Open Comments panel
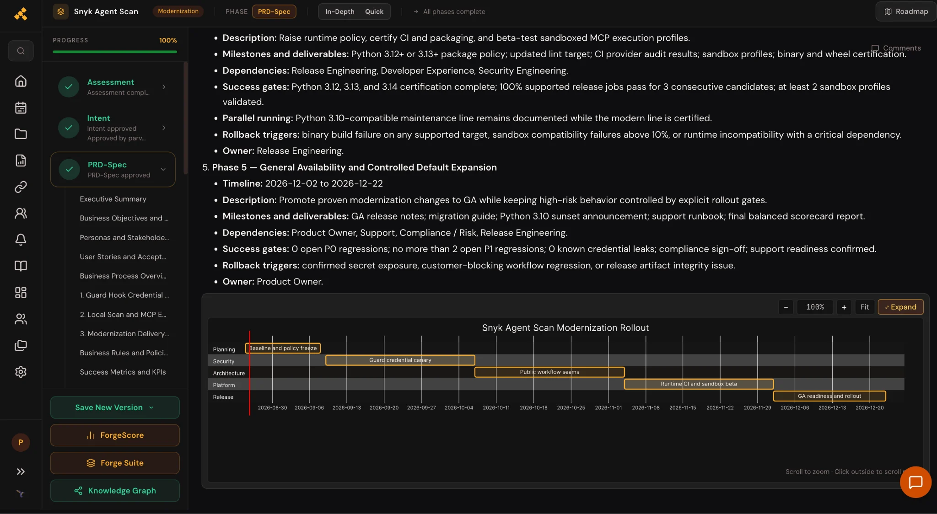Screen dimensions: 937x514 tap(896, 48)
